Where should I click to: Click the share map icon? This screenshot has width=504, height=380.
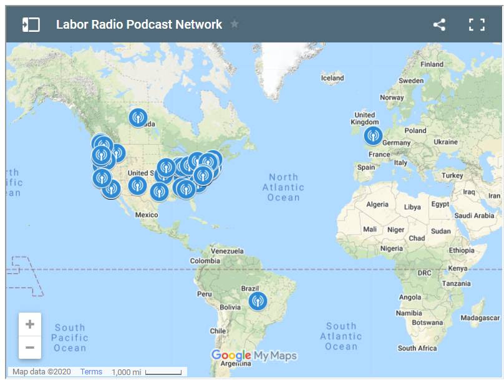439,24
